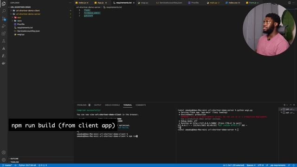Close the terminal panel
Image resolution: width=297 pixels, height=167 pixels.
point(294,105)
